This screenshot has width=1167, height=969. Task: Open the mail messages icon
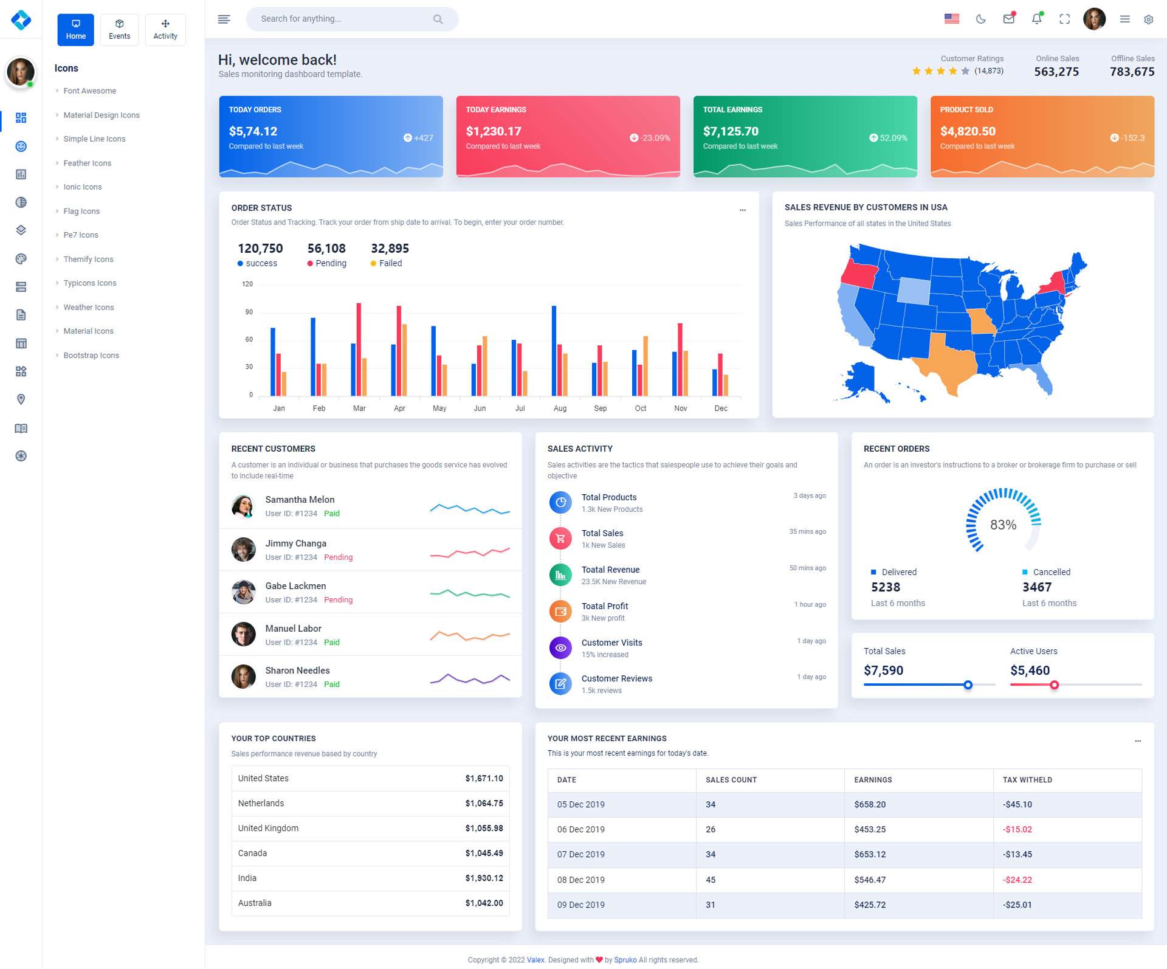coord(1008,19)
